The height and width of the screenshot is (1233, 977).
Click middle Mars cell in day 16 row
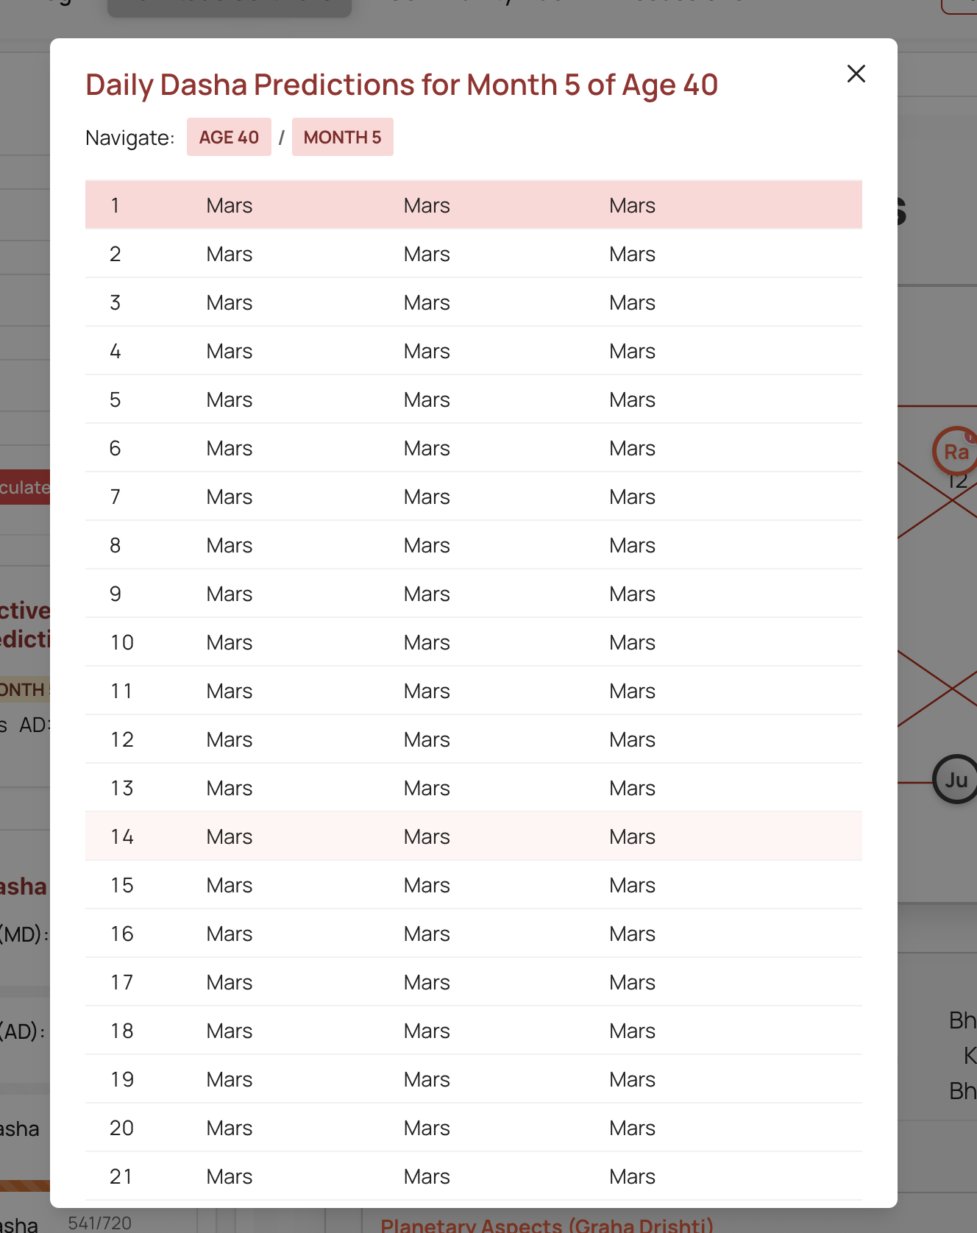(x=427, y=934)
